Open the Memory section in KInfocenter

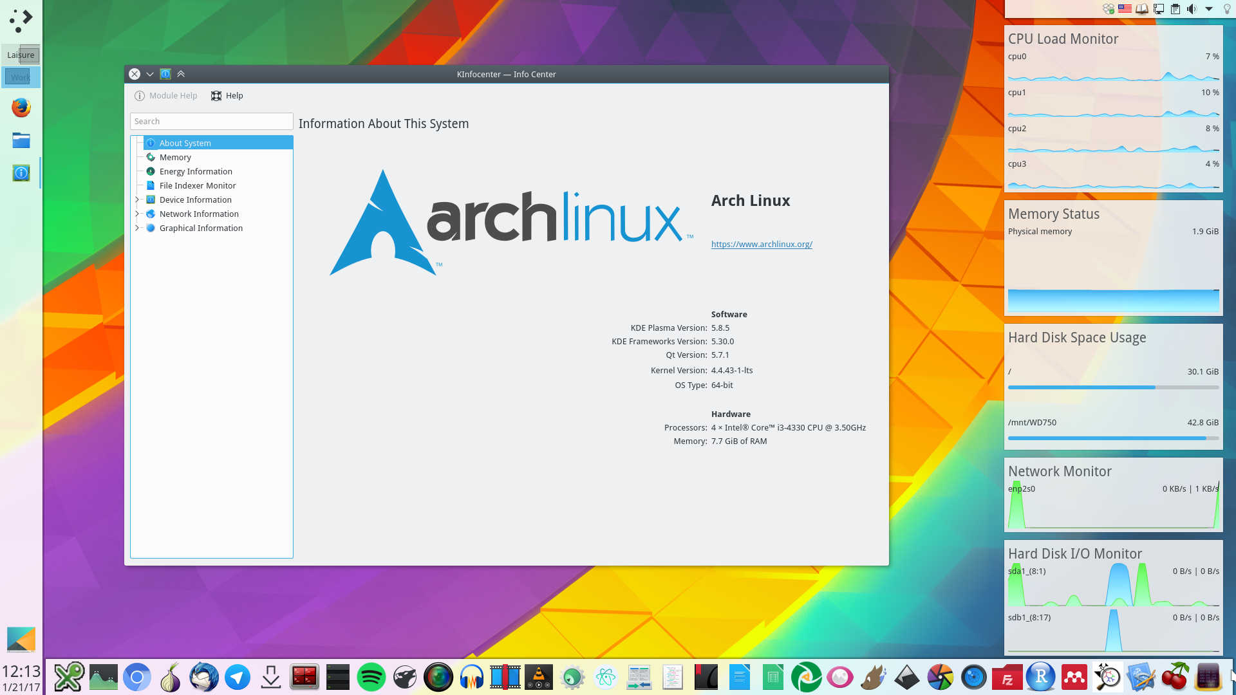click(175, 157)
